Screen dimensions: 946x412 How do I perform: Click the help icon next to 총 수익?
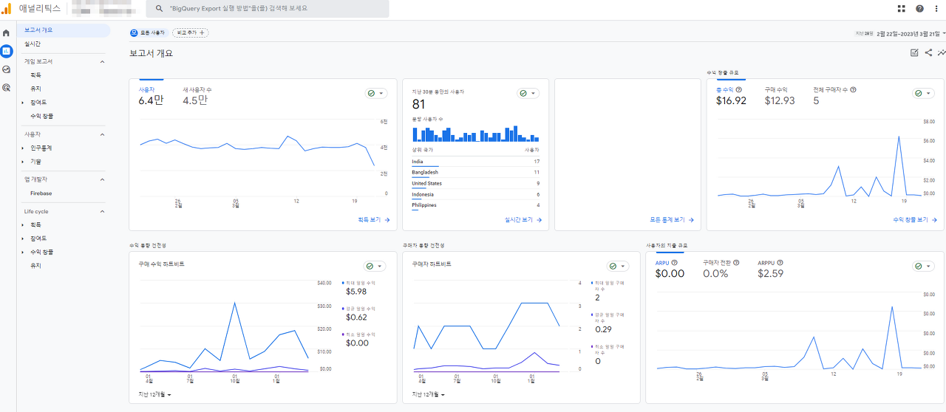[x=739, y=89]
